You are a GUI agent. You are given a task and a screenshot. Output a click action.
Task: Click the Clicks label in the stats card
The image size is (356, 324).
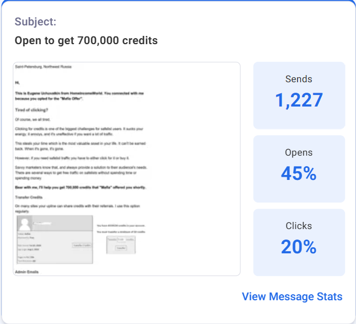point(299,226)
